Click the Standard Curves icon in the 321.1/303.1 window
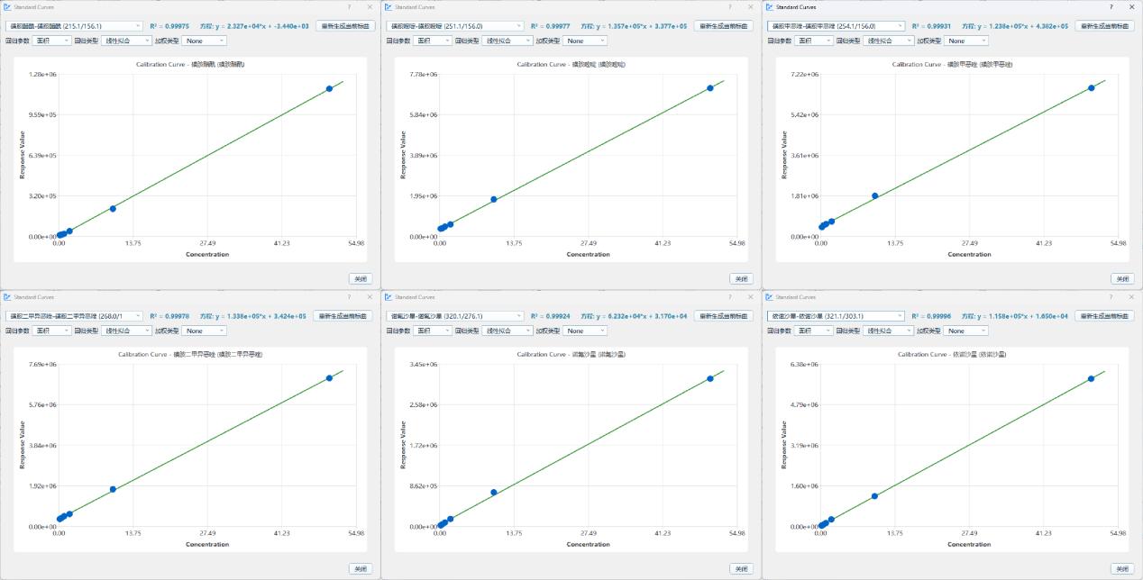Image resolution: width=1143 pixels, height=580 pixels. [770, 296]
